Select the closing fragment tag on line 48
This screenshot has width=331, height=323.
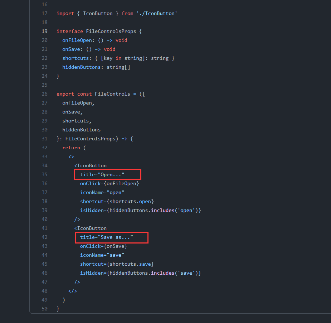72,291
